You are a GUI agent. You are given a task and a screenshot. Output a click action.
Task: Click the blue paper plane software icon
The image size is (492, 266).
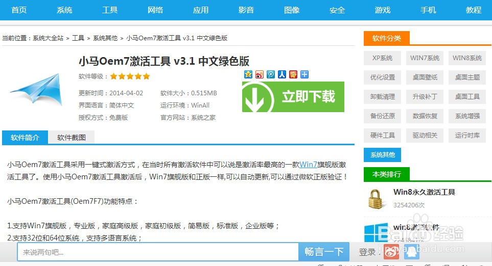[37, 90]
